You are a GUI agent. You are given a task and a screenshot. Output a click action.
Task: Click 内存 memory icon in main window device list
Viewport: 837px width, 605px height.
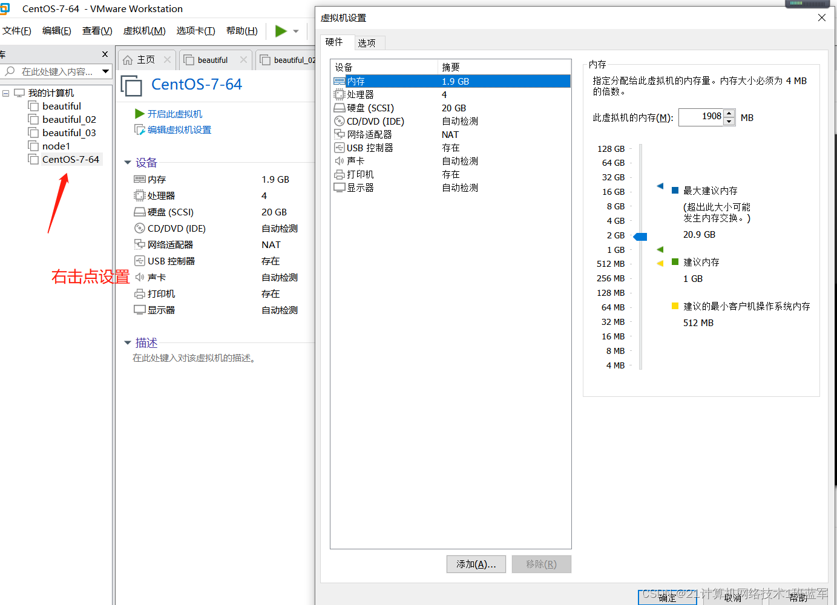click(x=140, y=180)
